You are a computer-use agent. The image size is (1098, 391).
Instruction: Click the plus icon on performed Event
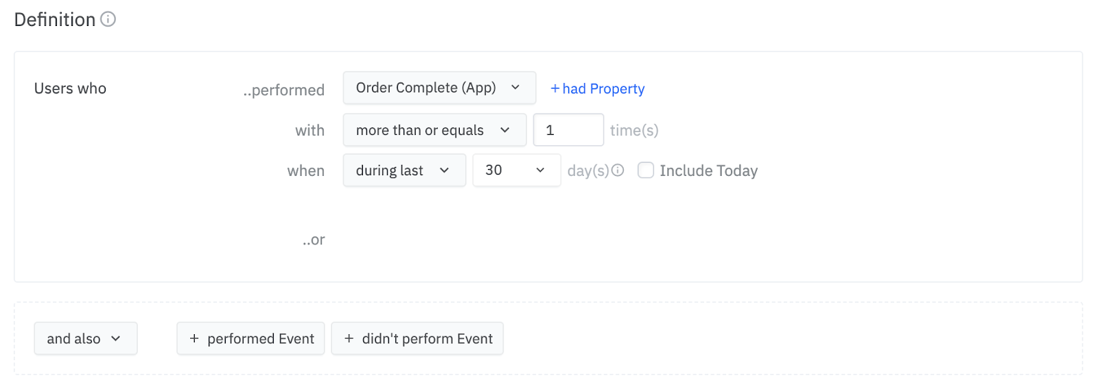point(194,338)
